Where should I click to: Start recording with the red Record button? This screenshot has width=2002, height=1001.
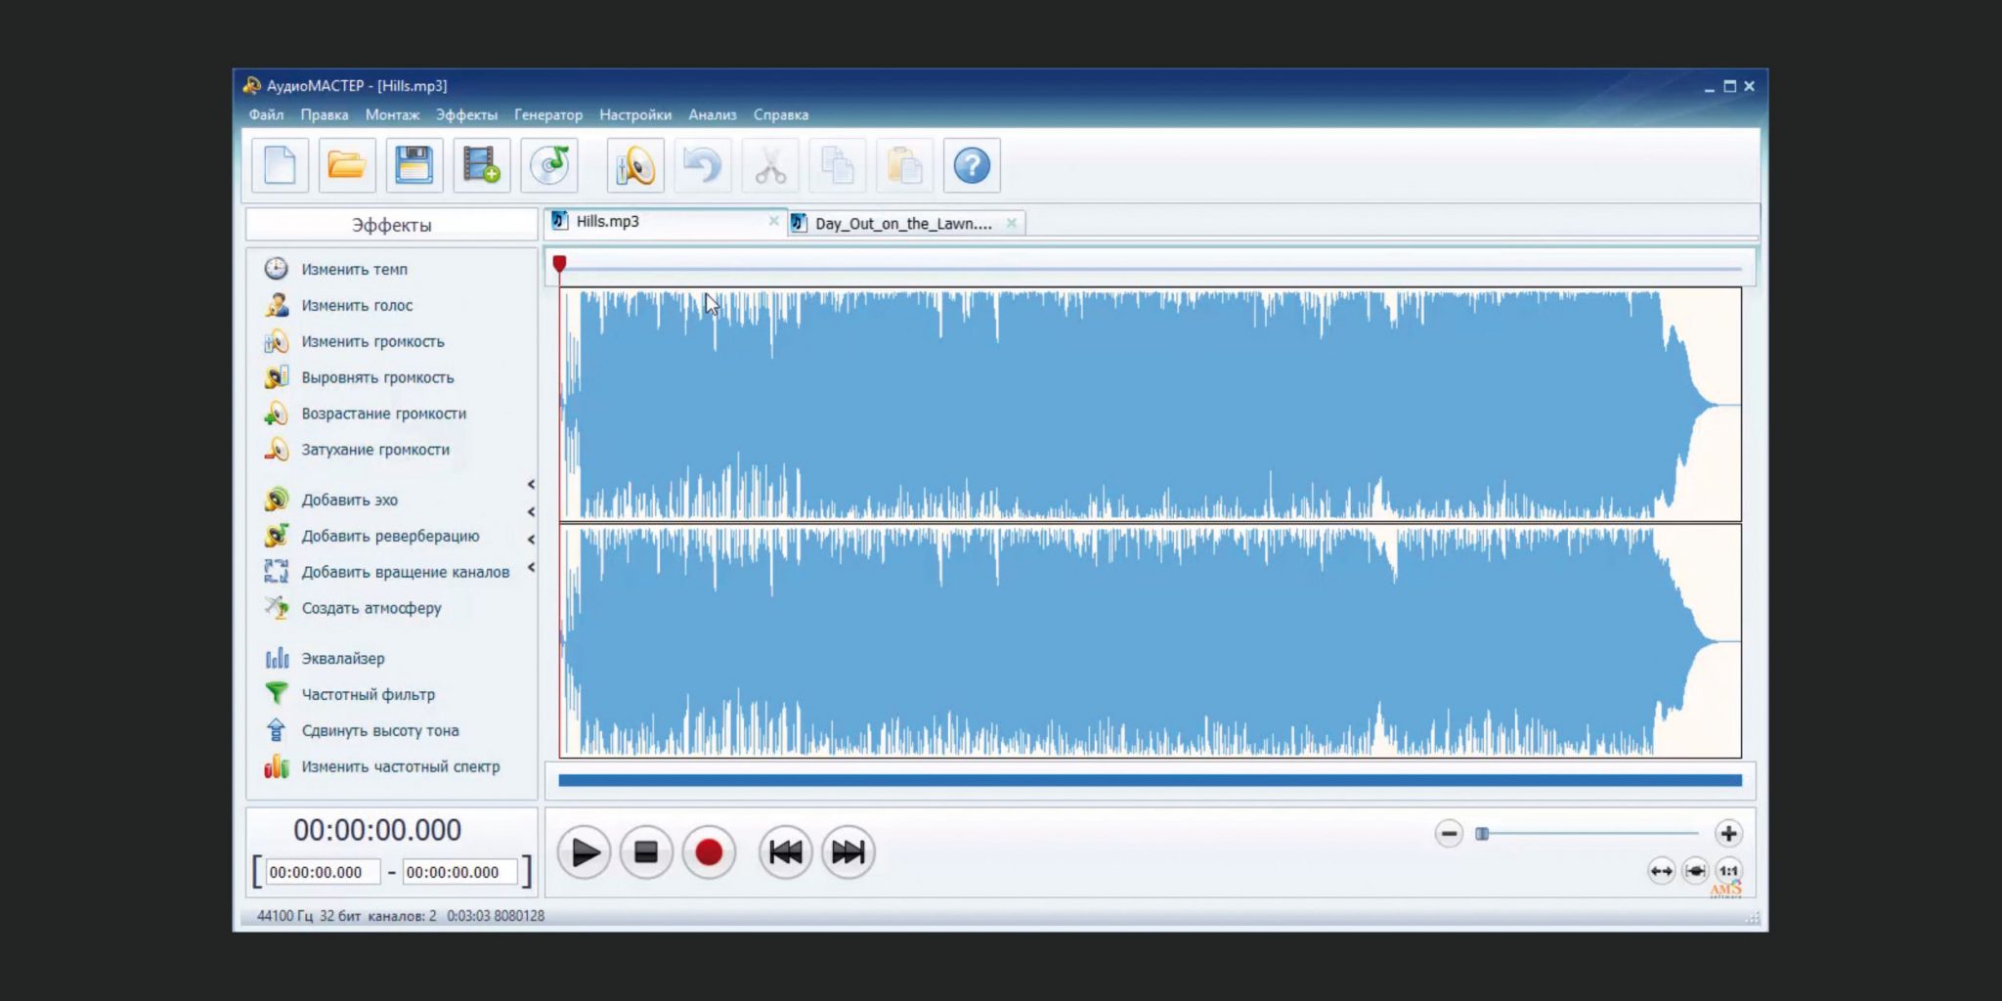709,852
